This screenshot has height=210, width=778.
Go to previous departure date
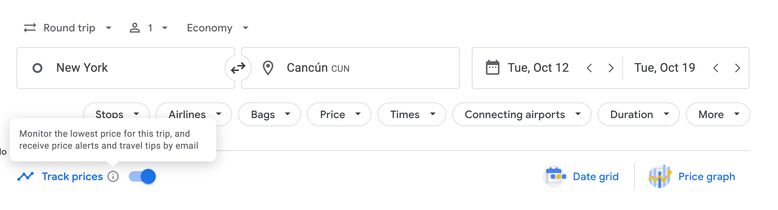pos(589,68)
